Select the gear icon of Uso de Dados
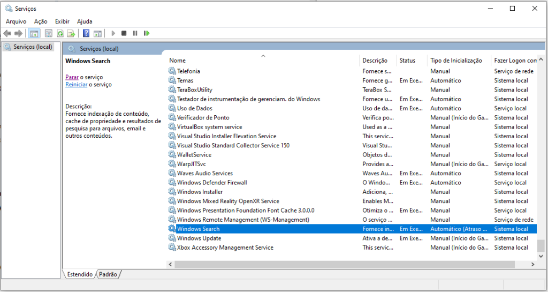 tap(172, 108)
